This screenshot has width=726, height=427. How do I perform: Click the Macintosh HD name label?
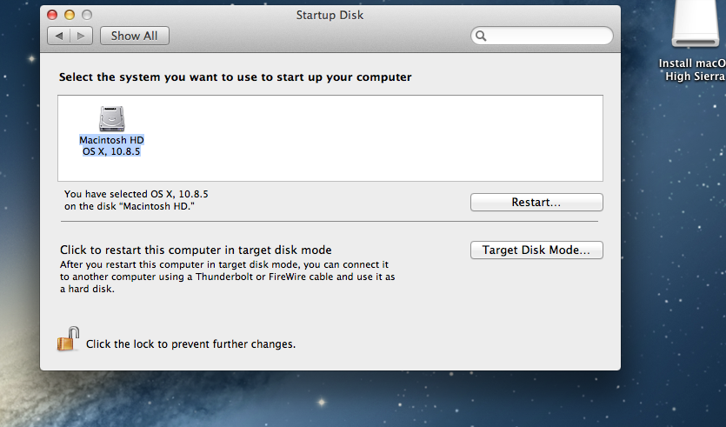tap(111, 140)
